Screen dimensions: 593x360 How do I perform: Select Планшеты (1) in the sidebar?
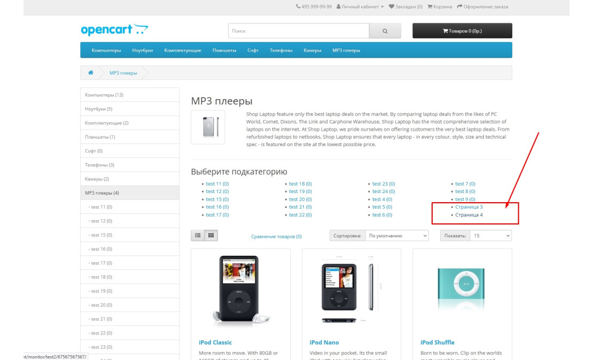130,137
